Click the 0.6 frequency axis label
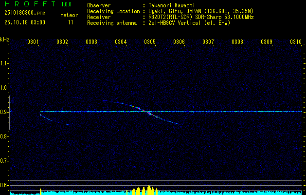Viewport: 306px width, 195px height. tap(4, 185)
